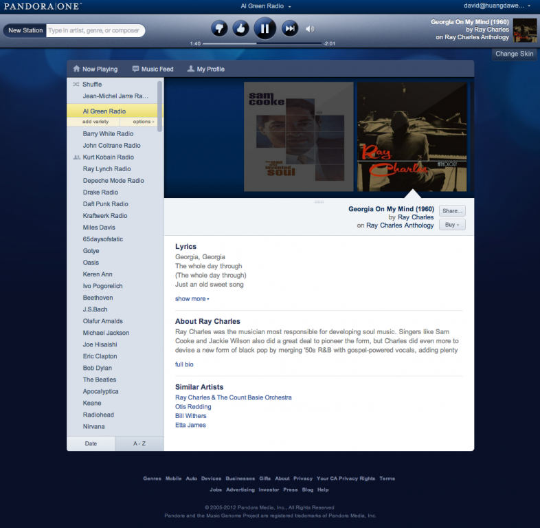This screenshot has width=540, height=528.
Task: Open Ray Charles & The Count Basie Orchestra
Action: (x=234, y=397)
